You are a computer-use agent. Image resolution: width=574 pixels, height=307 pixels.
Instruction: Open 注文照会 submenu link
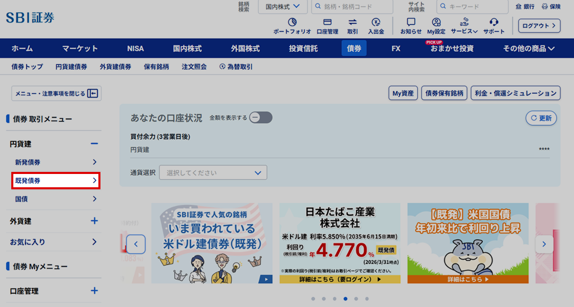click(194, 67)
